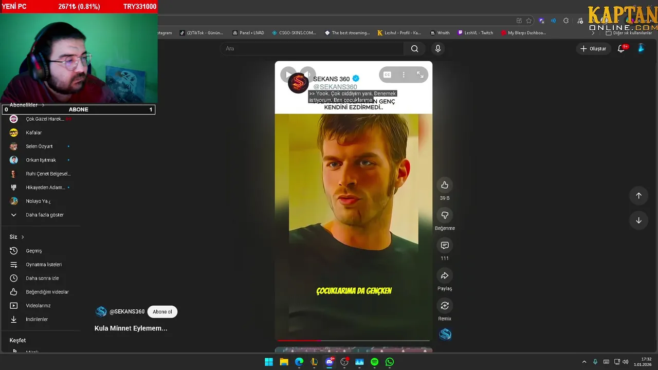This screenshot has width=658, height=370.
Task: Go to the previous Short with the up arrow
Action: coord(638,195)
